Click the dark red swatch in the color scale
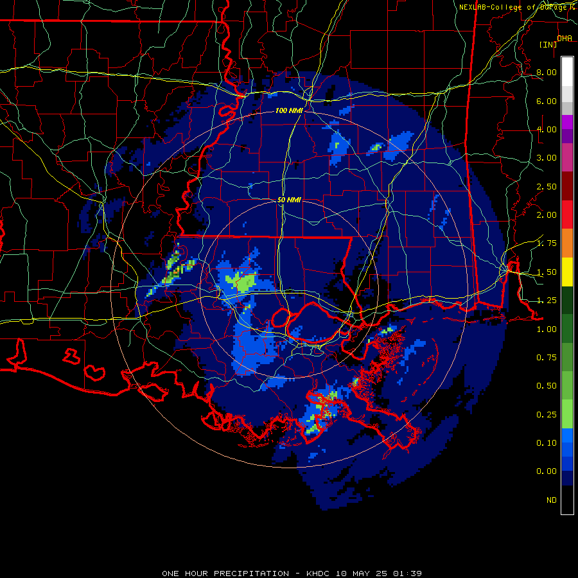The image size is (578, 578). click(x=567, y=186)
